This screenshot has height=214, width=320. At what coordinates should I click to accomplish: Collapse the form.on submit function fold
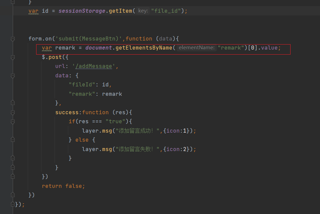pos(13,39)
